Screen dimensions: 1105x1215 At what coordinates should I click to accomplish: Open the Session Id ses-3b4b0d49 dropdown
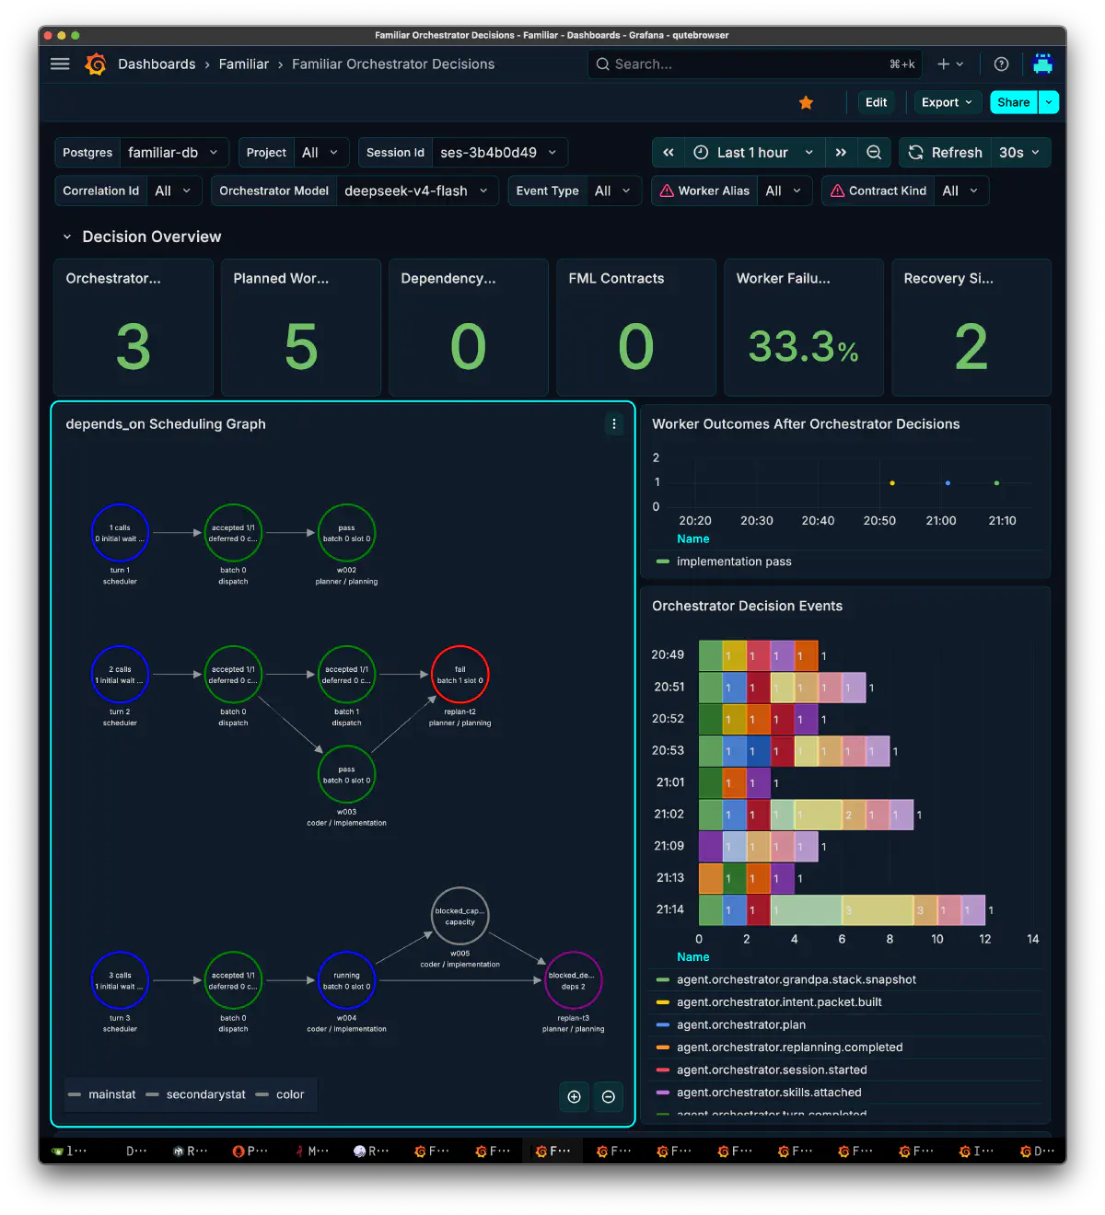point(499,153)
